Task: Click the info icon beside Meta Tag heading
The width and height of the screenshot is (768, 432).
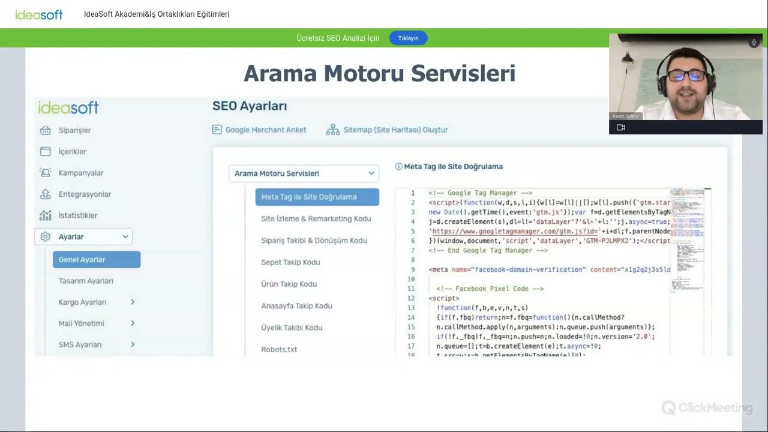Action: pos(398,166)
